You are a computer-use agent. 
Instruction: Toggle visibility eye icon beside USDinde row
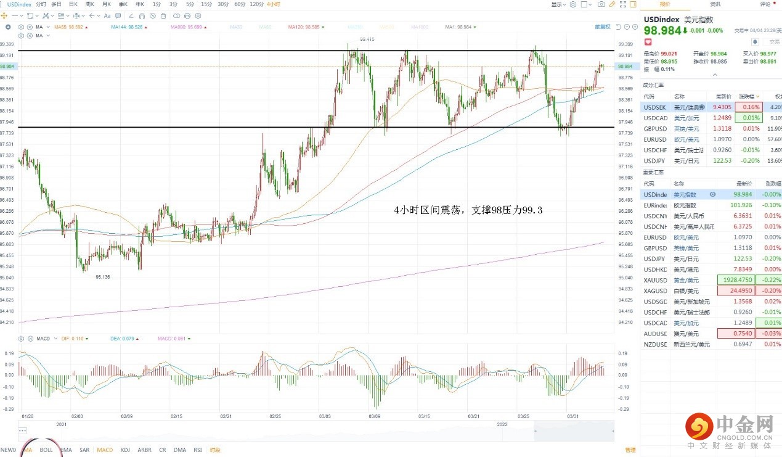[x=713, y=194]
